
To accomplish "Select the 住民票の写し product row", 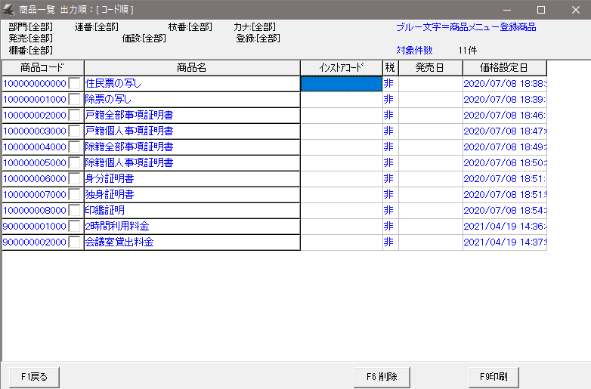I will tap(113, 83).
